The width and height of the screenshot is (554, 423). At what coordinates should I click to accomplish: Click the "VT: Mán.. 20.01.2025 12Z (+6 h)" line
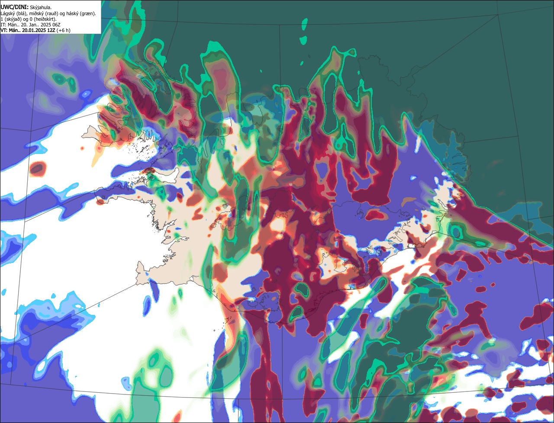click(x=35, y=30)
